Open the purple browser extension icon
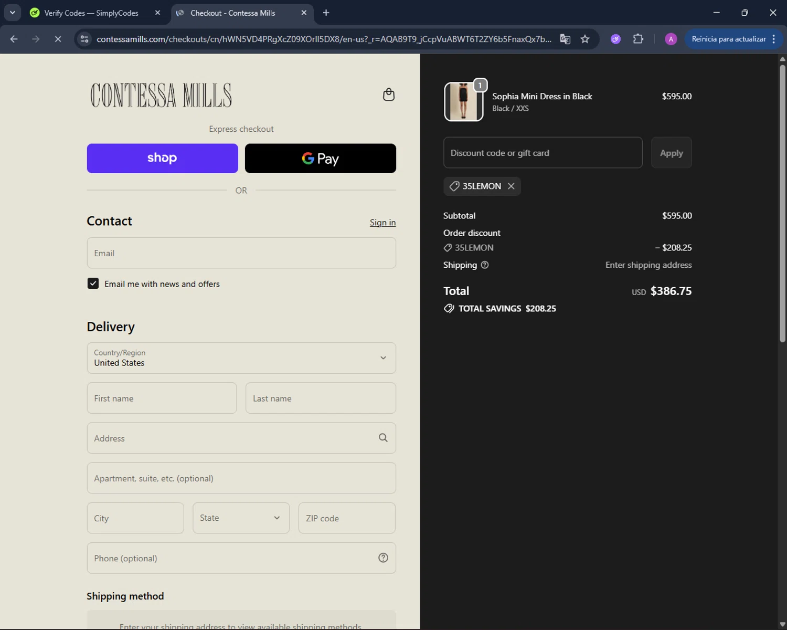The width and height of the screenshot is (787, 630). [x=616, y=39]
